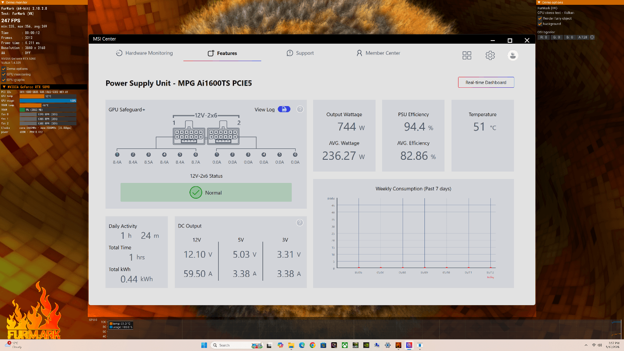Collapse the Demo options panel
The height and width of the screenshot is (351, 624).
coord(538,2)
